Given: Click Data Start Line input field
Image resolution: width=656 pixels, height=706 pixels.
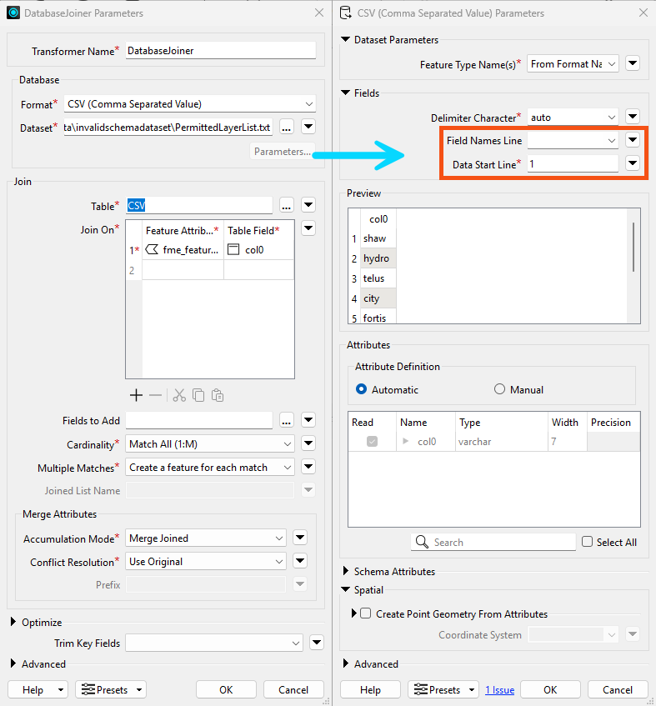Looking at the screenshot, I should coord(573,164).
